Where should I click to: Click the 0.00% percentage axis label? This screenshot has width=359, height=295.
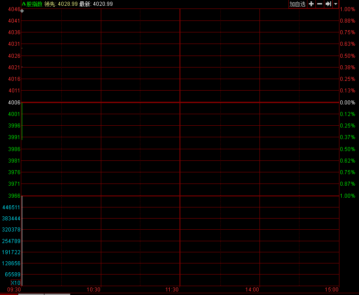pos(347,103)
